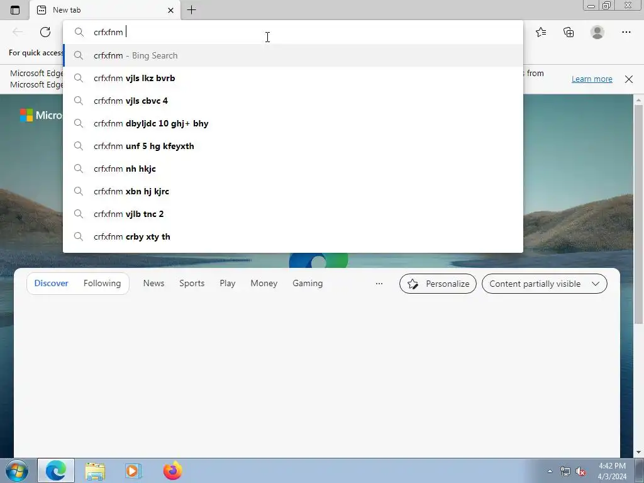Choose the crfxfnm - Bing Search suggestion
This screenshot has width=644, height=483.
(x=293, y=55)
